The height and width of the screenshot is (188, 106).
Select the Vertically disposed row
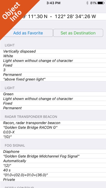coord(53,51)
